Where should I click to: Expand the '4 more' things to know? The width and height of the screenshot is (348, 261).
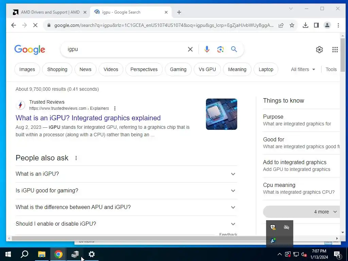301,212
